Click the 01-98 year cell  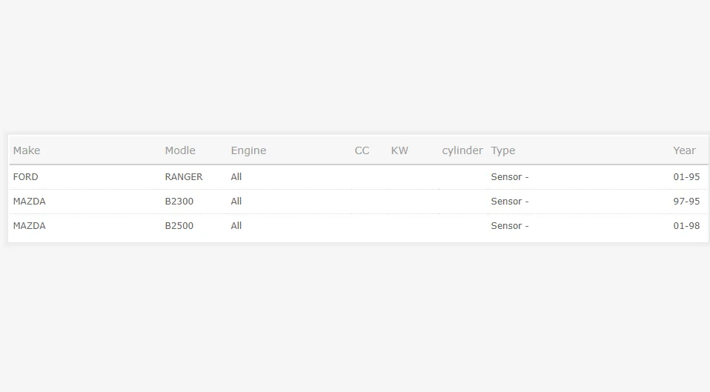tap(686, 226)
